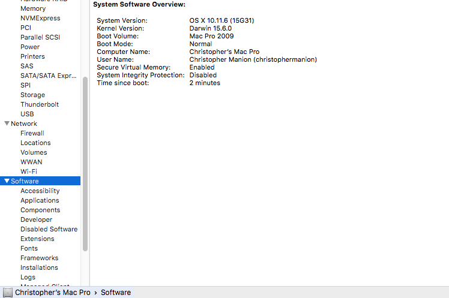Open Firewall under Network

click(32, 133)
